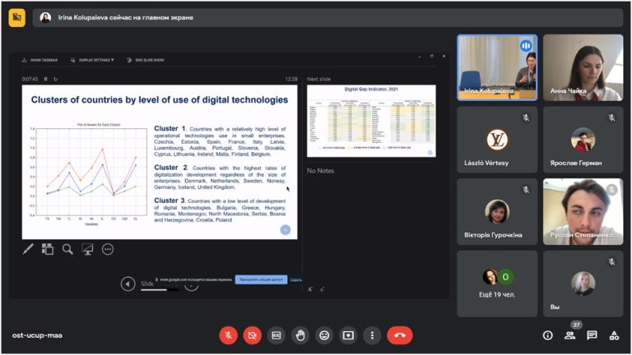
Task: Select Руслан Степаненко's video tile
Action: (583, 212)
